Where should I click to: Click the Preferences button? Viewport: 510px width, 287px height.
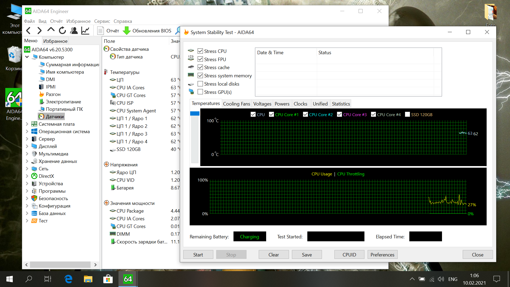[x=382, y=255]
